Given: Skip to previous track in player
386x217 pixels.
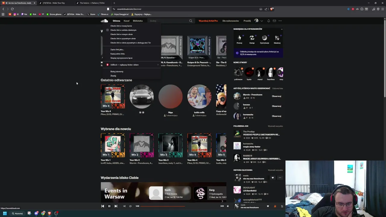Looking at the screenshot, I should point(103,206).
